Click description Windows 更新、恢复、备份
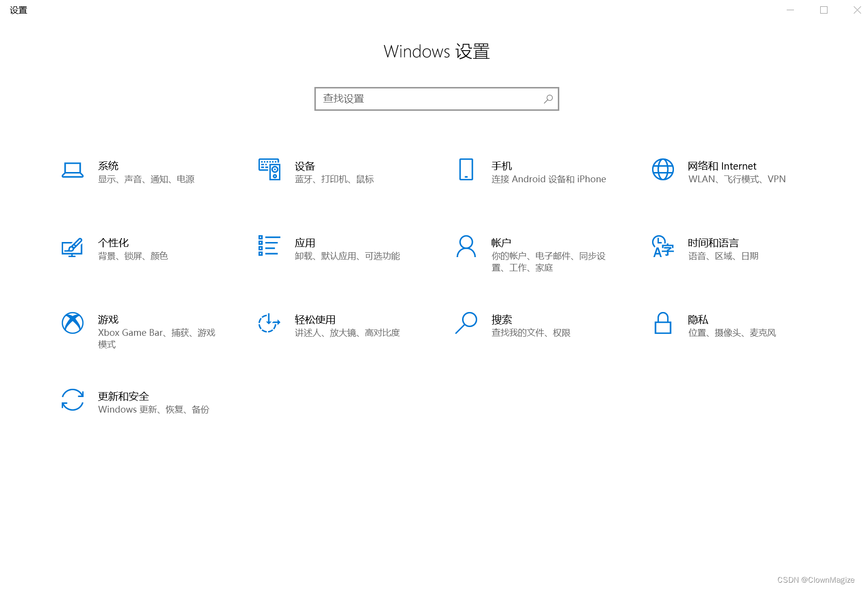Viewport: 862px width, 589px height. (x=154, y=410)
